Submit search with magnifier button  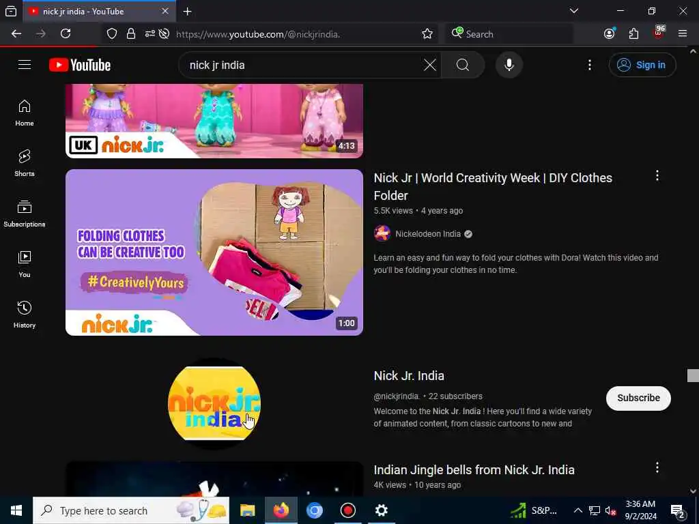463,65
